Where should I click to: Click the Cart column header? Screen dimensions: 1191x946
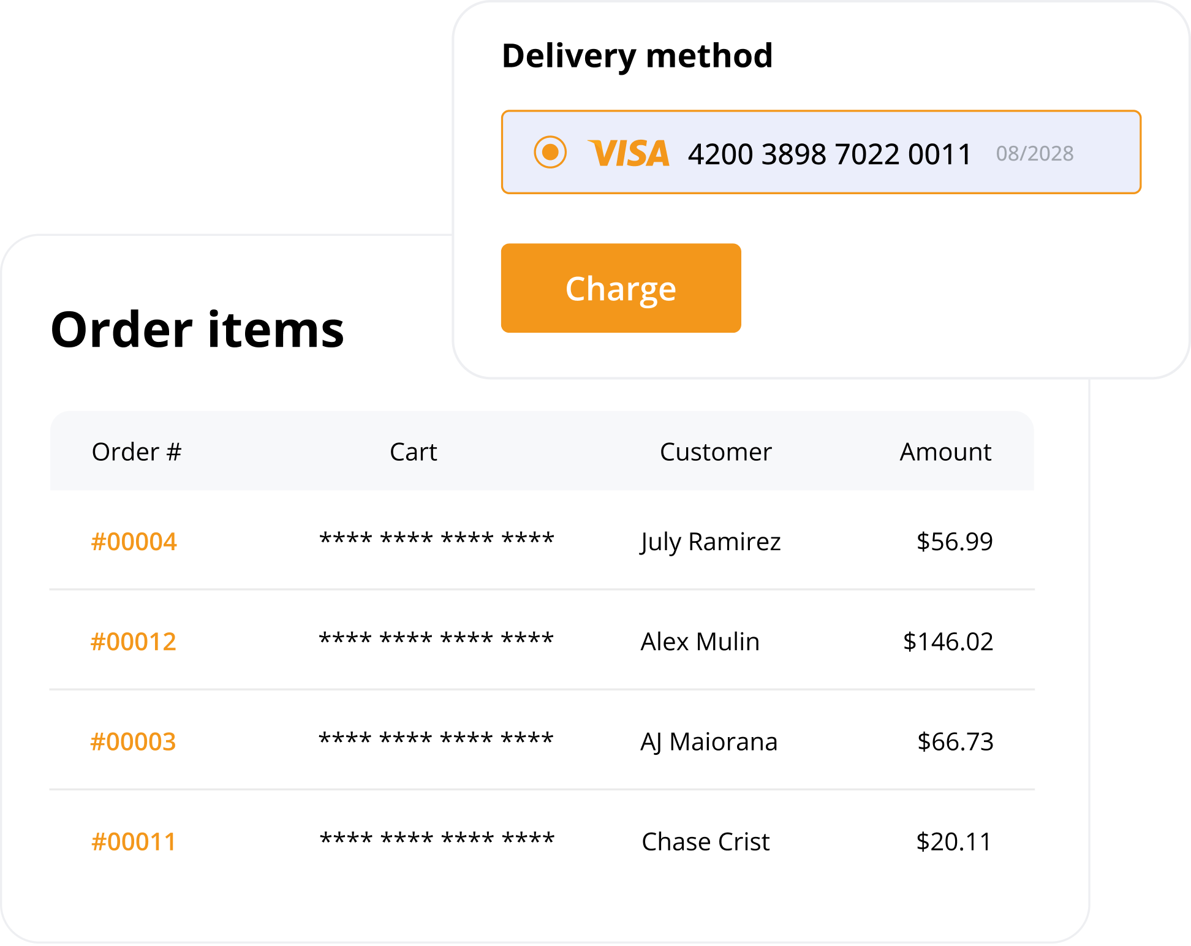click(414, 452)
